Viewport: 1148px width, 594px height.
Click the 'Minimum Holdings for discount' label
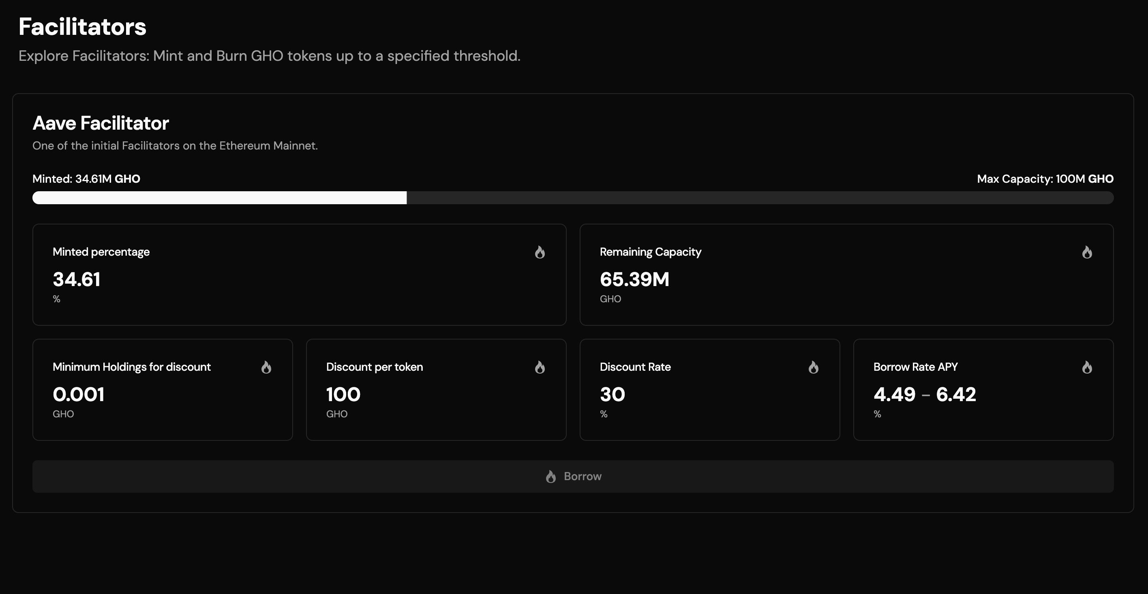point(131,367)
